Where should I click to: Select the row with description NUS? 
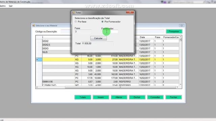point(107,52)
